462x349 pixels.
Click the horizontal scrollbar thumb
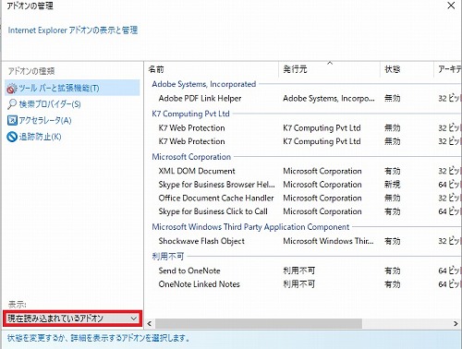click(259, 324)
